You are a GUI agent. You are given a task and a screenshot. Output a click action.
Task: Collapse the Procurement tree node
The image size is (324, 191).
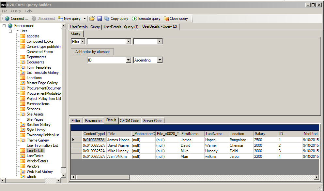(4, 26)
